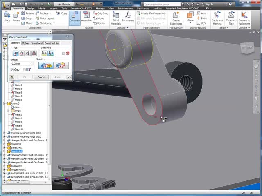This screenshot has width=262, height=196.
Task: Pick the Replace component tool
Action: click(43, 13)
